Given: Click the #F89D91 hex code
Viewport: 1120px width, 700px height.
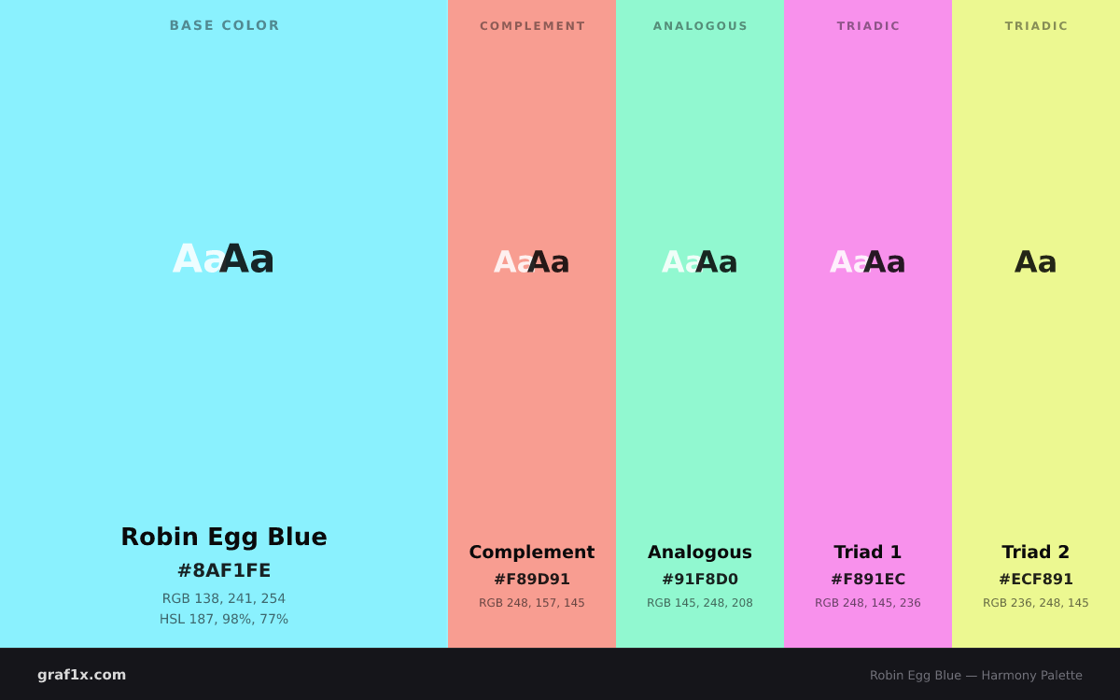Looking at the screenshot, I should click(532, 580).
